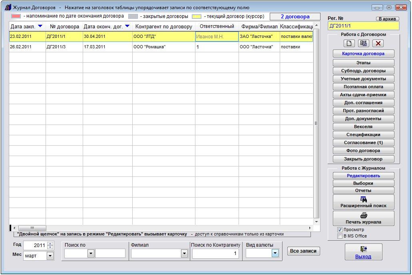The height and width of the screenshot is (275, 412).
Task: Click the new contract blank page icon
Action: pyautogui.click(x=349, y=44)
